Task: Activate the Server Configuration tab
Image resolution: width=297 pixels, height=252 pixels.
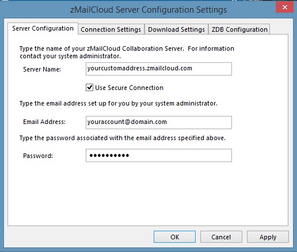Action: pos(43,28)
